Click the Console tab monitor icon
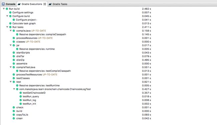Viewport: 217px width, 125px height. tap(3, 4)
